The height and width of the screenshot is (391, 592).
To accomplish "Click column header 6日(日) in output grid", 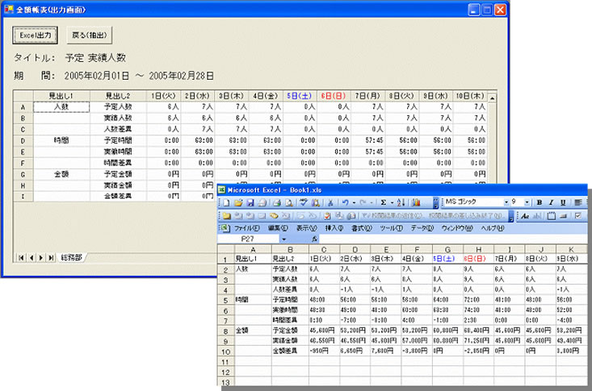I will pos(334,96).
